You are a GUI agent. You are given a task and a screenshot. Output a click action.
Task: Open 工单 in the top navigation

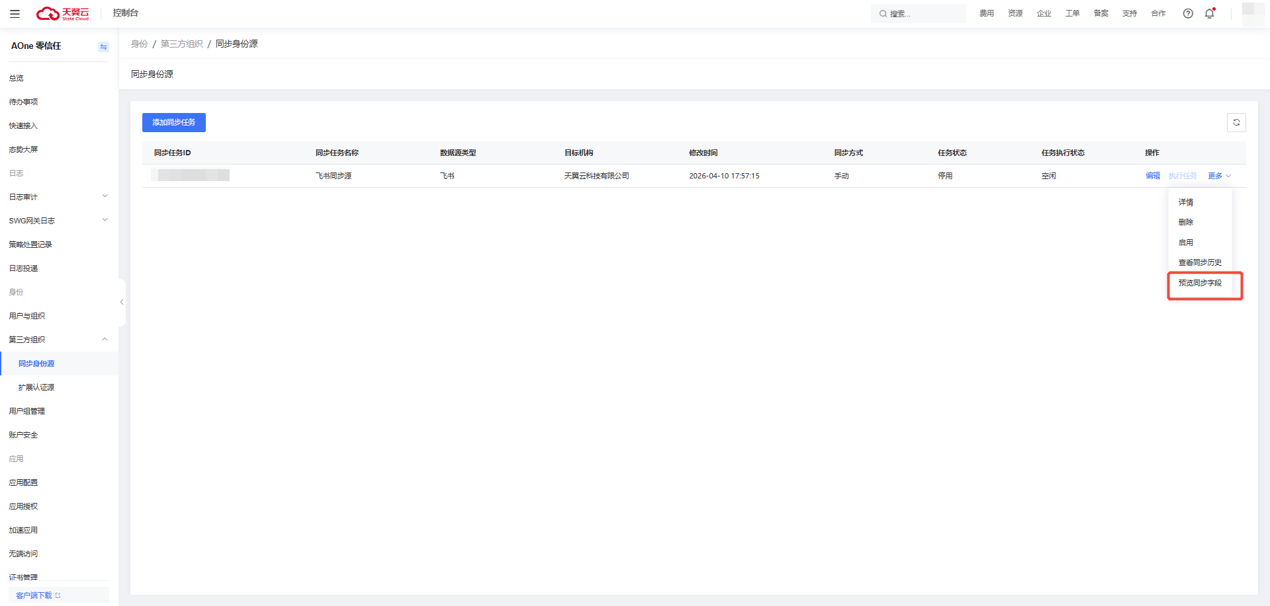click(1072, 13)
